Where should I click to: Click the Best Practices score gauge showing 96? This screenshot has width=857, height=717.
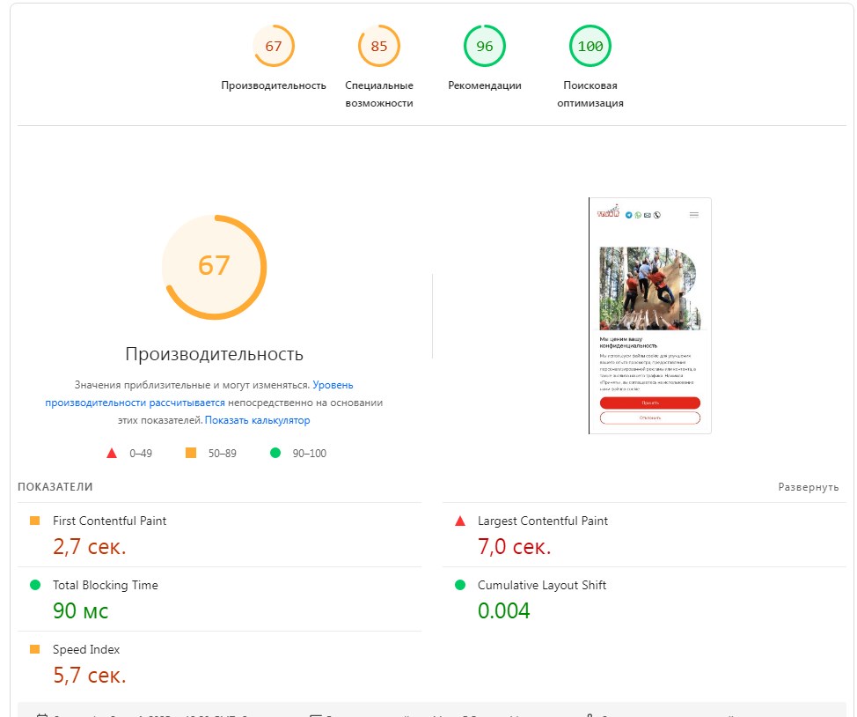point(485,47)
